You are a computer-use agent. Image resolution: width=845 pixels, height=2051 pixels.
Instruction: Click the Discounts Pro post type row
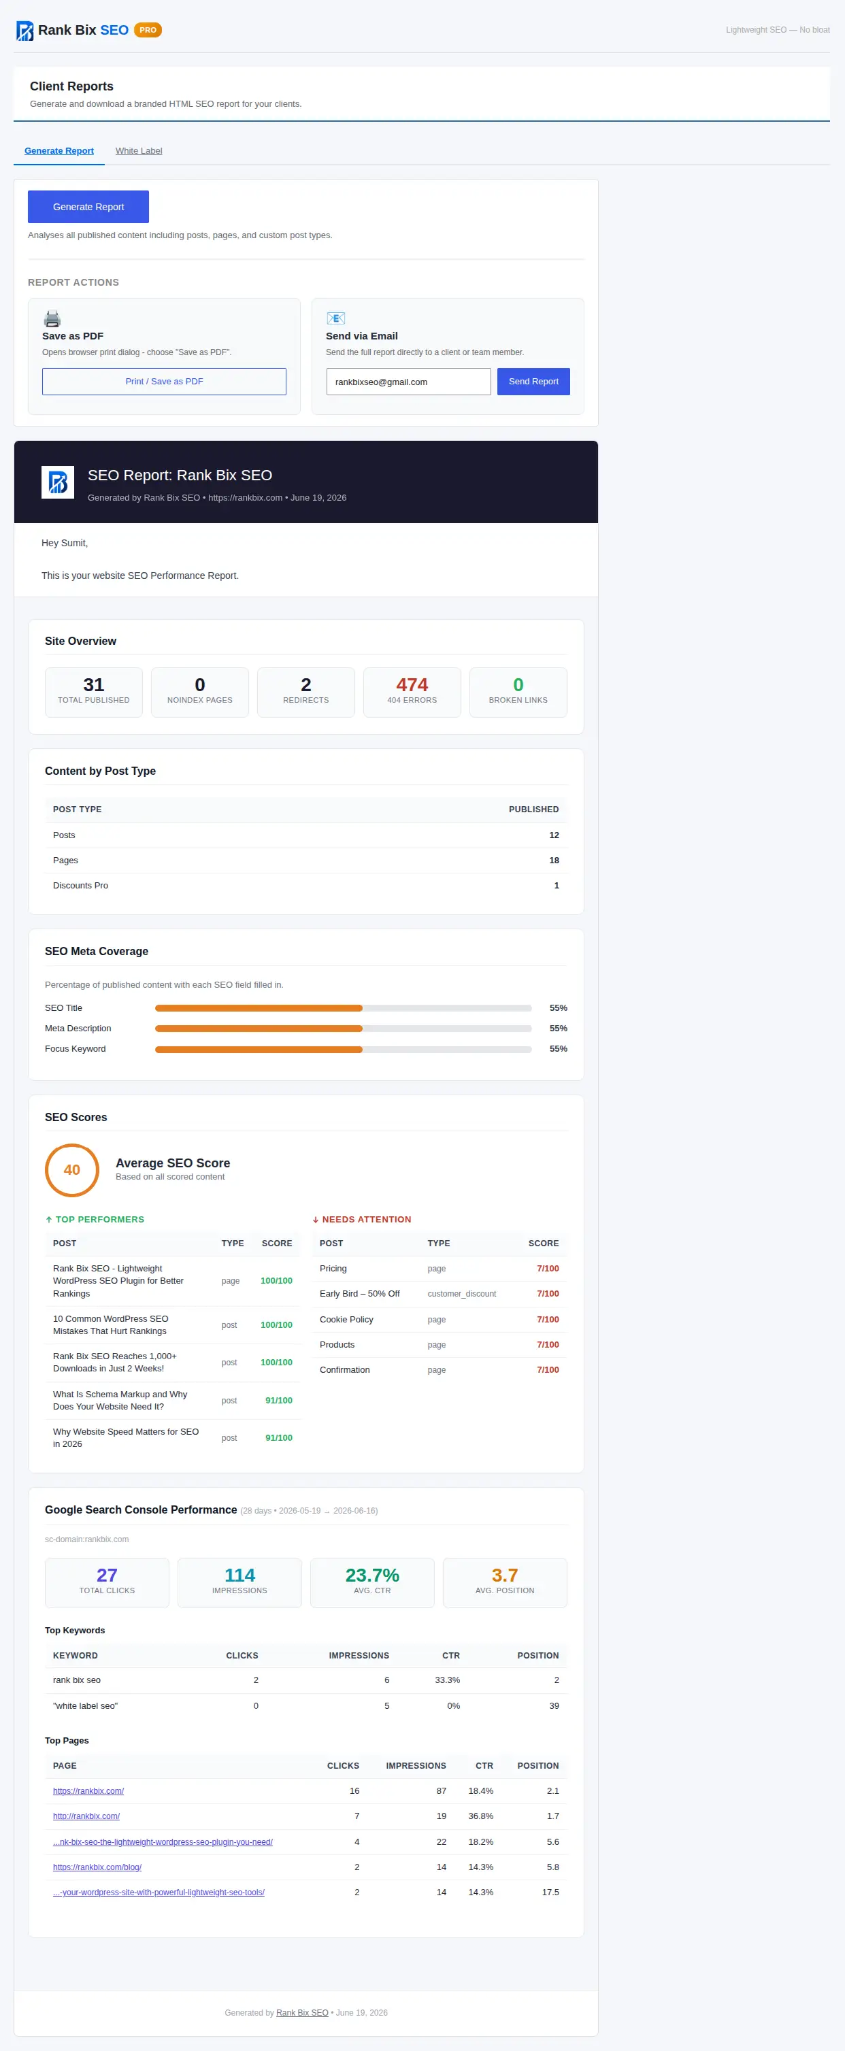click(306, 886)
